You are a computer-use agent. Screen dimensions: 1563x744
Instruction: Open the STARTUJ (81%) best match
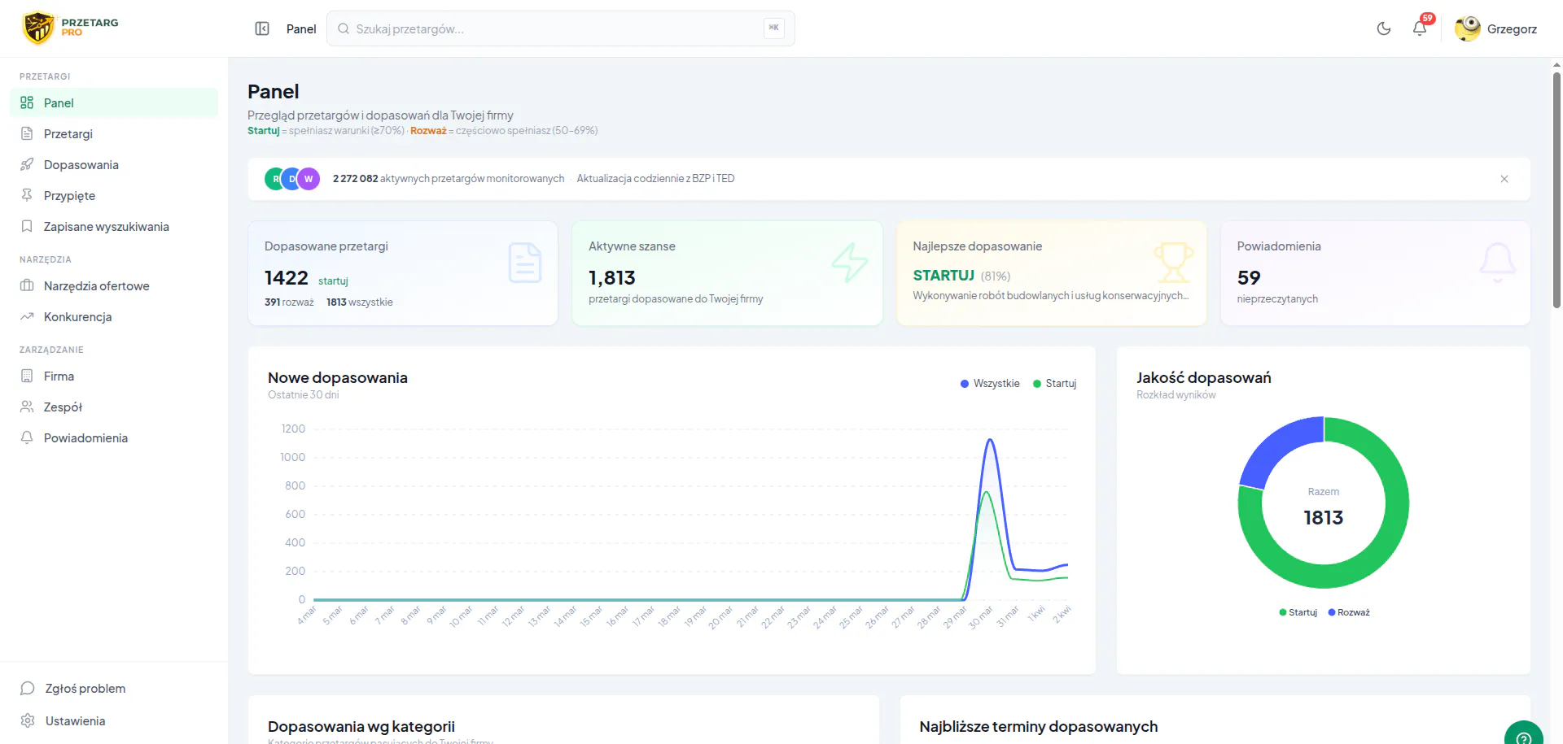click(961, 276)
